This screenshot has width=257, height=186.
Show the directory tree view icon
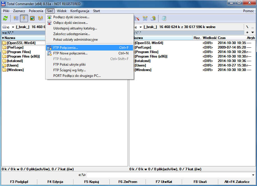tap(40, 19)
